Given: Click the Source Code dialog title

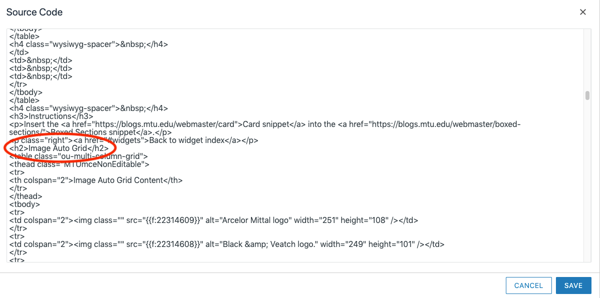Looking at the screenshot, I should pos(34,11).
